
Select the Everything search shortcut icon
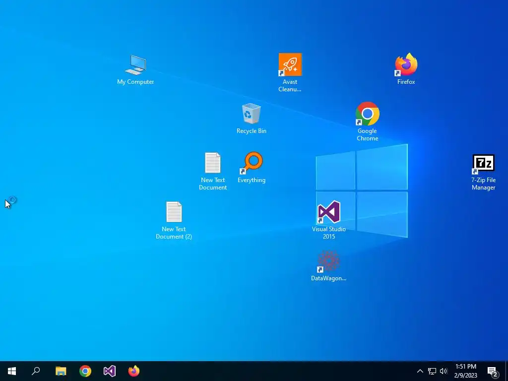[252, 168]
